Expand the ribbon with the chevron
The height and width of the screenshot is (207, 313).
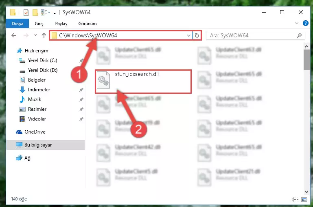(x=297, y=23)
